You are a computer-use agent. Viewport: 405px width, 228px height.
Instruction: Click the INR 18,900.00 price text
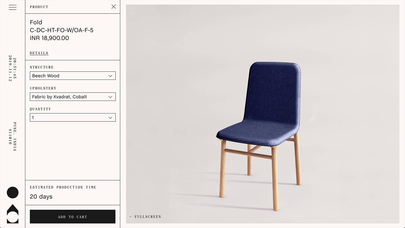pyautogui.click(x=49, y=38)
